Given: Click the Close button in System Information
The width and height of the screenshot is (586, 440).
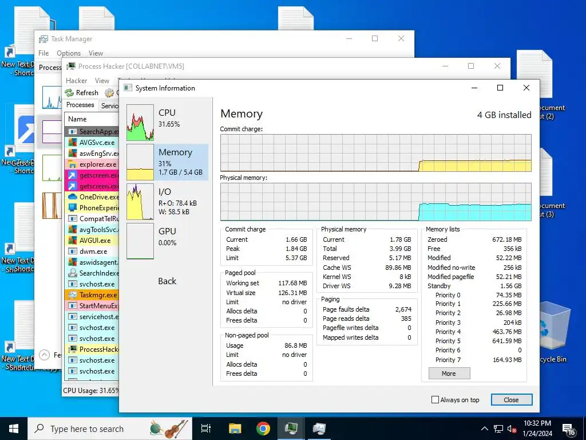Looking at the screenshot, I should tap(511, 399).
